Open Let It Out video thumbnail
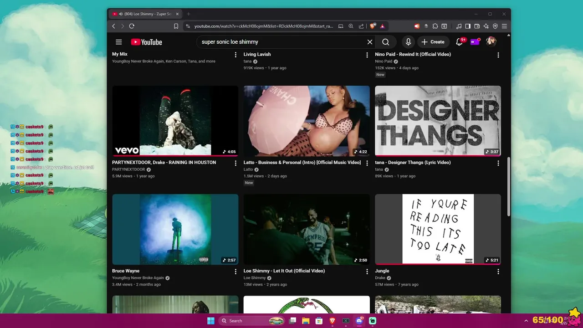The width and height of the screenshot is (583, 328). click(307, 229)
